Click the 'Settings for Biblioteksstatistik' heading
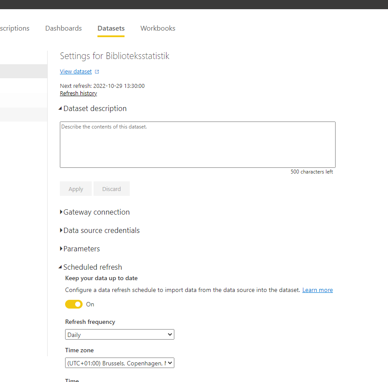 [114, 56]
